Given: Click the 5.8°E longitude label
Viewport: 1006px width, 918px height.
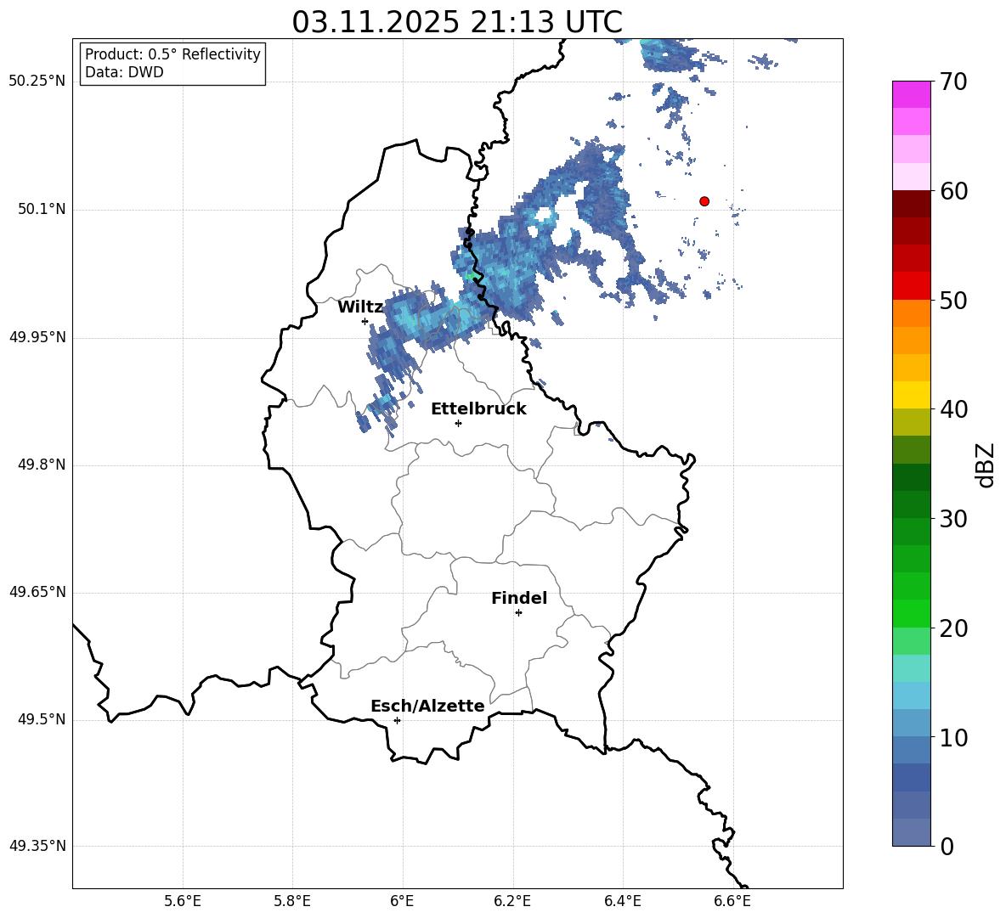Looking at the screenshot, I should [x=292, y=901].
